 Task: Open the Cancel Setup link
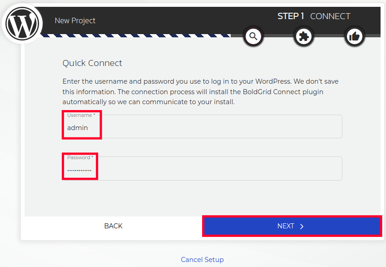pos(202,260)
